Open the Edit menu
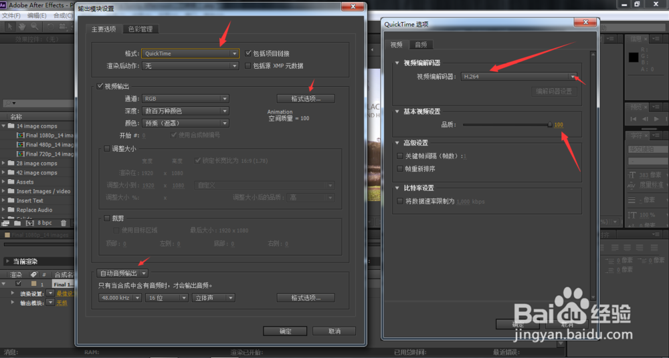This screenshot has height=358, width=669. point(37,15)
